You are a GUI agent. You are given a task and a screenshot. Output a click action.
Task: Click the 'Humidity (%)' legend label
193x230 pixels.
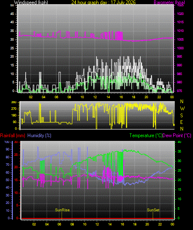(x=39, y=136)
